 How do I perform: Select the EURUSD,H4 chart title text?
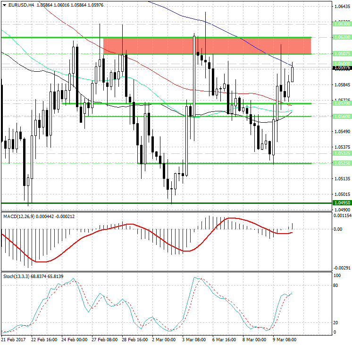click(21, 5)
